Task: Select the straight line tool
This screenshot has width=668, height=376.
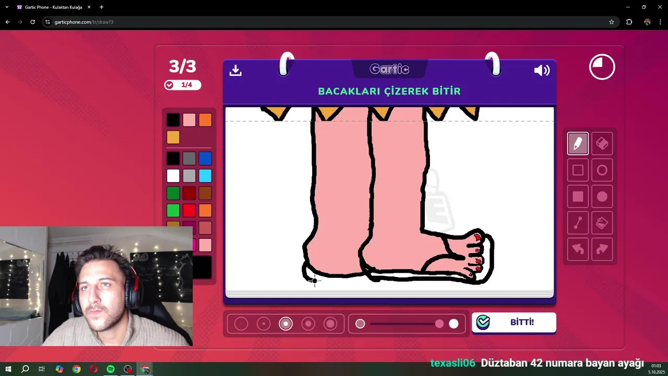Action: tap(578, 223)
